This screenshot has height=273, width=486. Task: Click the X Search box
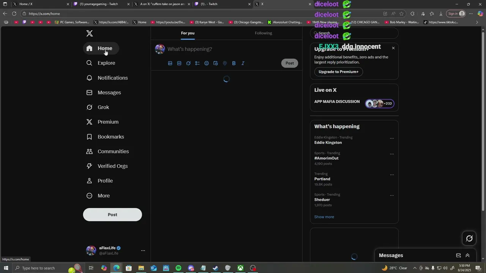(x=354, y=33)
